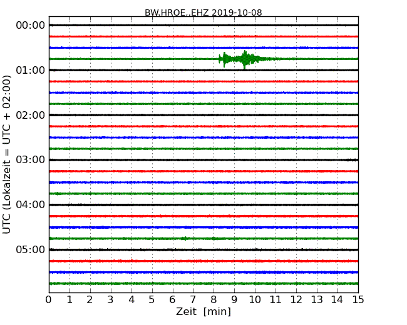Click the tiny spike on red trace after 05:00
This screenshot has width=407, height=325.
click(132, 260)
